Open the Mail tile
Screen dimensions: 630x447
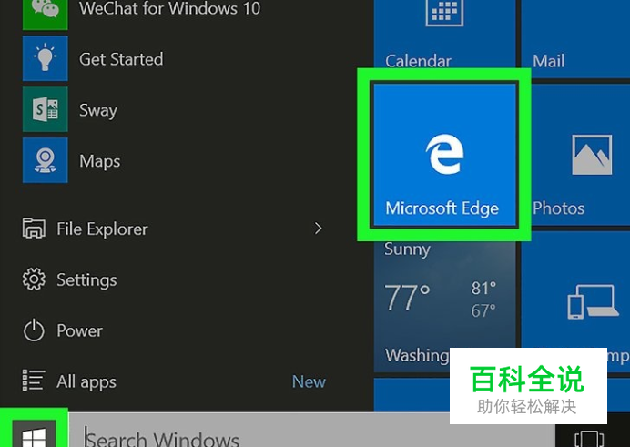click(575, 39)
